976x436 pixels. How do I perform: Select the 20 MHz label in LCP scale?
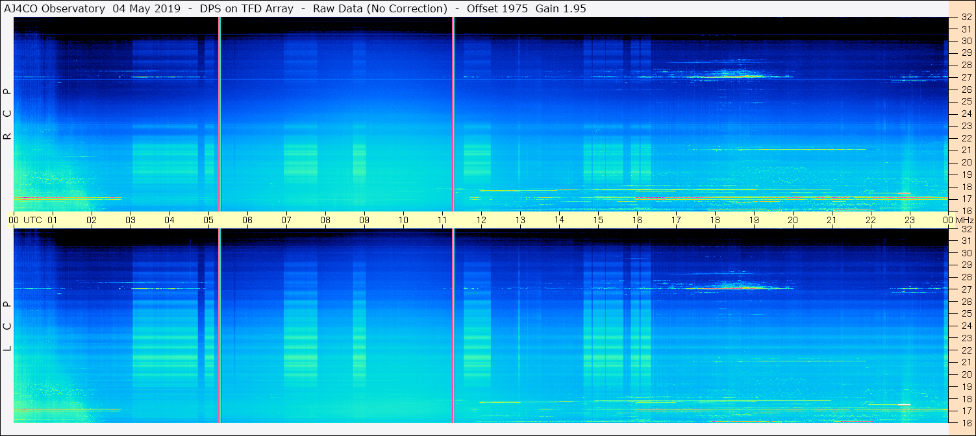click(966, 374)
